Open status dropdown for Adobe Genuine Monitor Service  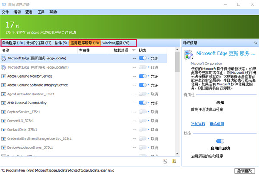148,76
